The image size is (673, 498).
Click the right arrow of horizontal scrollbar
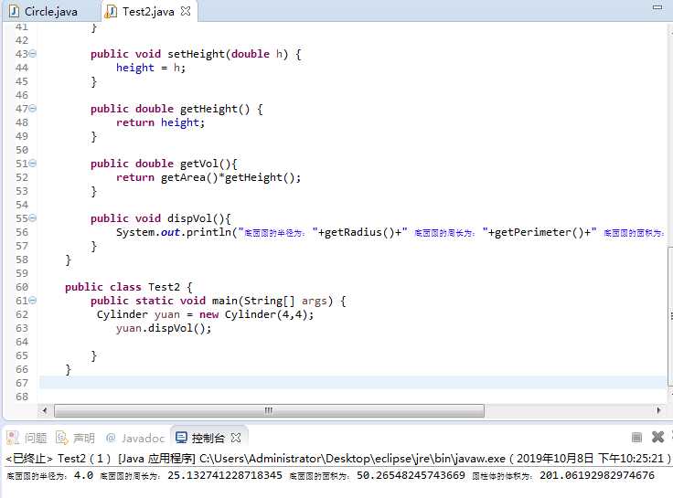pos(659,410)
